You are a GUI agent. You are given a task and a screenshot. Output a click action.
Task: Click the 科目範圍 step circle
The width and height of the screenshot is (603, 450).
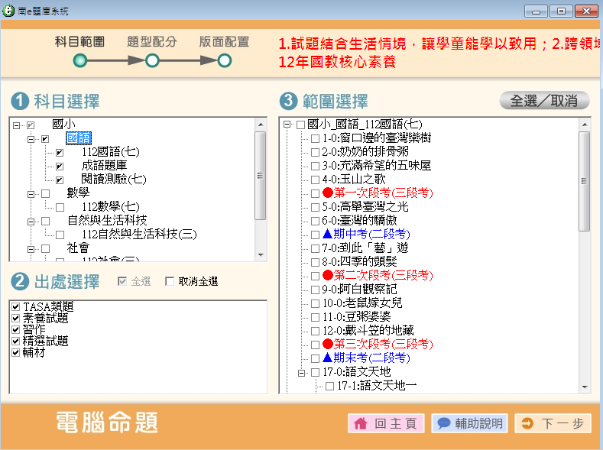click(80, 60)
